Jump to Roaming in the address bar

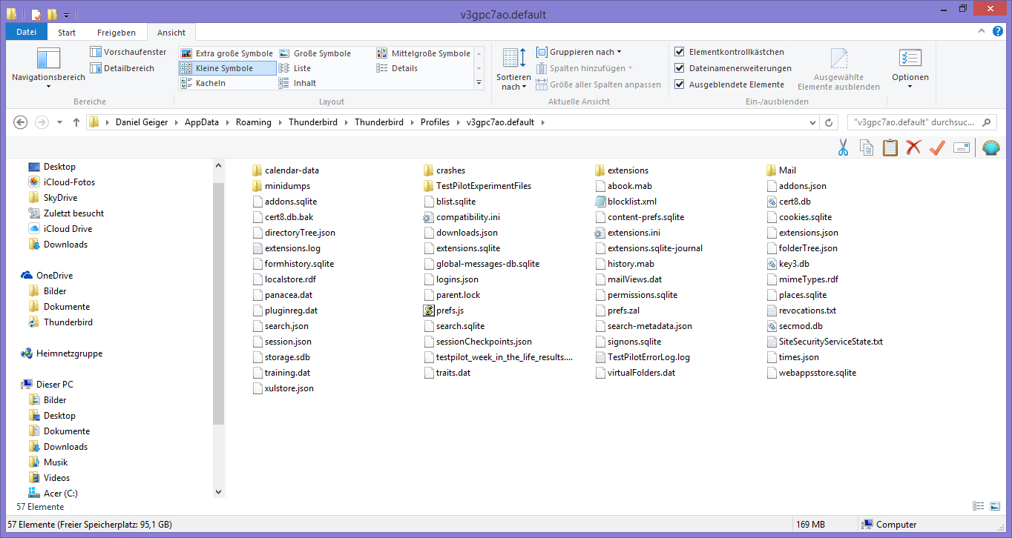click(254, 122)
